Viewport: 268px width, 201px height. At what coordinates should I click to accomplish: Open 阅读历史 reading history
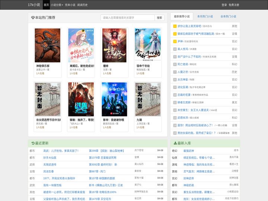pyautogui.click(x=82, y=5)
